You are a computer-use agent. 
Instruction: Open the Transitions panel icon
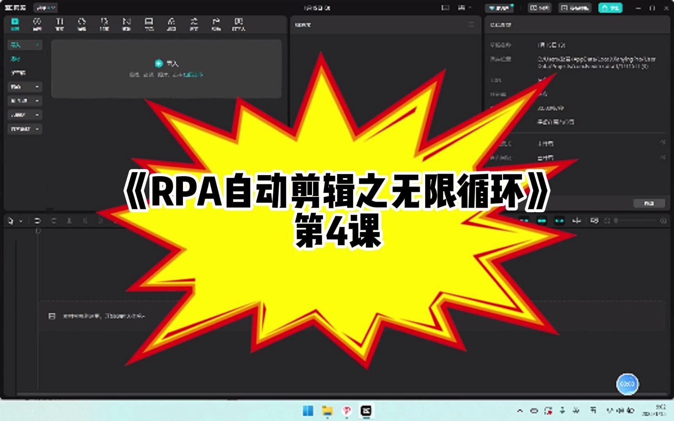pyautogui.click(x=127, y=24)
